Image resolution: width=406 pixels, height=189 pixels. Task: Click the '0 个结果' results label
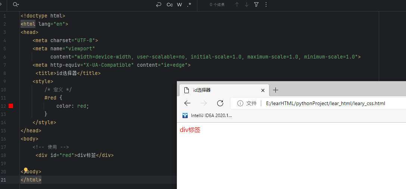point(217,4)
